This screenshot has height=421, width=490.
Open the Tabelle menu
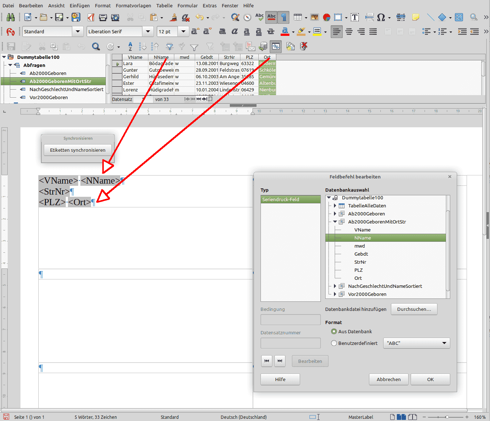click(x=164, y=5)
